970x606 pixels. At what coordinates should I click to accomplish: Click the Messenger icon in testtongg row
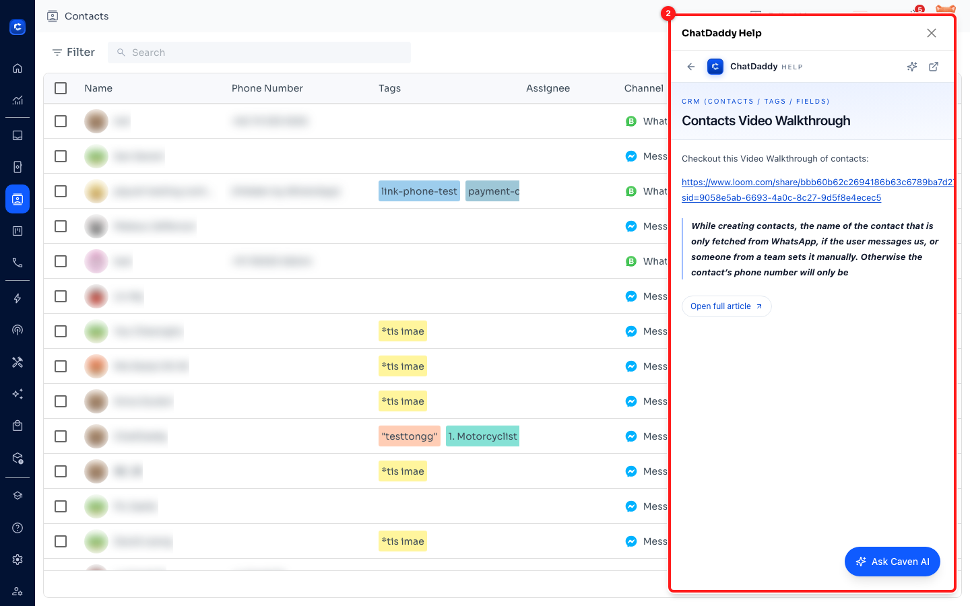pos(631,436)
